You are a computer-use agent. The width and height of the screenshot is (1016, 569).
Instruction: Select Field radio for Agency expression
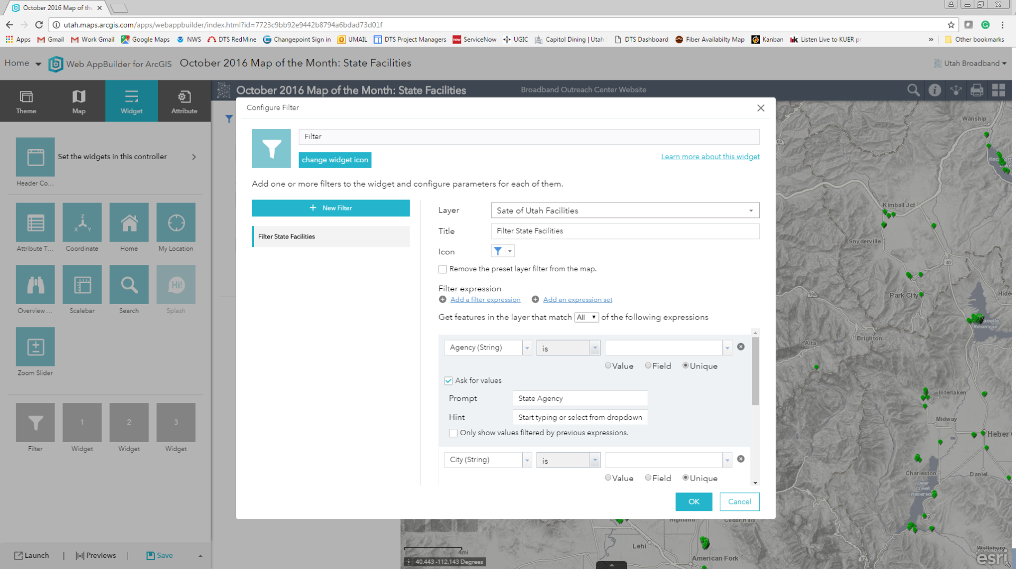tap(648, 365)
